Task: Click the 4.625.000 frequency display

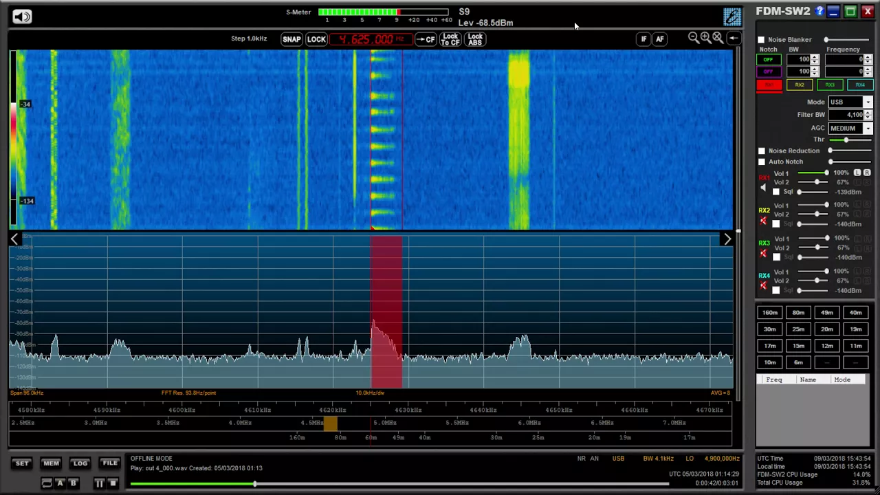Action: pyautogui.click(x=371, y=39)
